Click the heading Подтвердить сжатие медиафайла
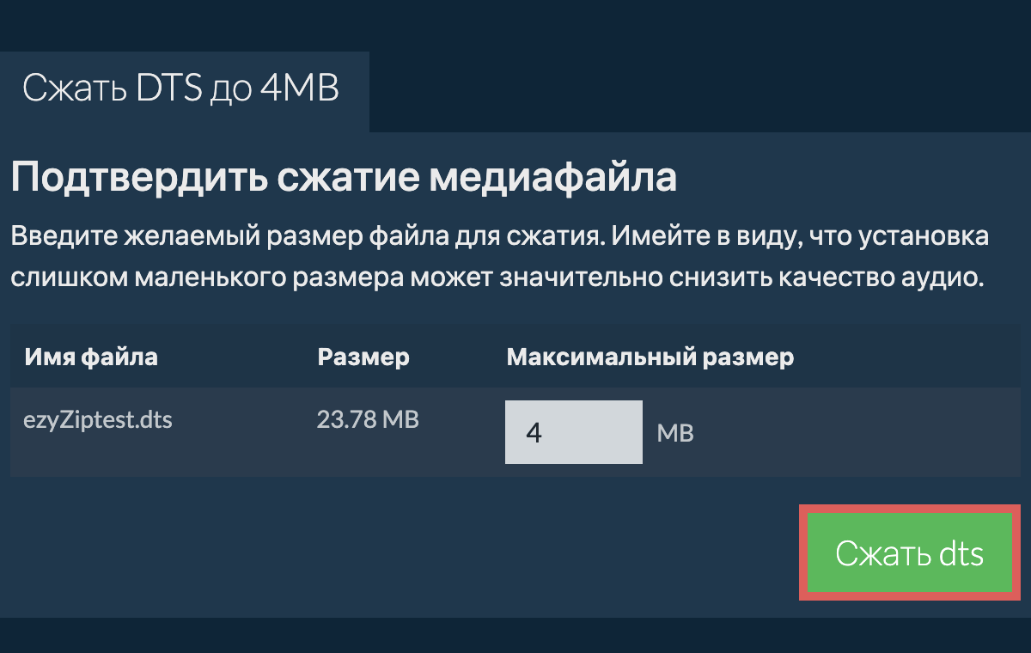1031x653 pixels. (344, 179)
